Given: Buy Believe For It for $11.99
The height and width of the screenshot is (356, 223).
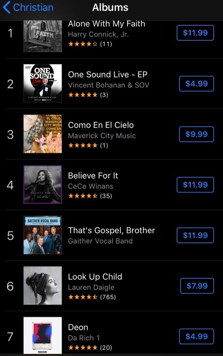Looking at the screenshot, I should click(195, 185).
